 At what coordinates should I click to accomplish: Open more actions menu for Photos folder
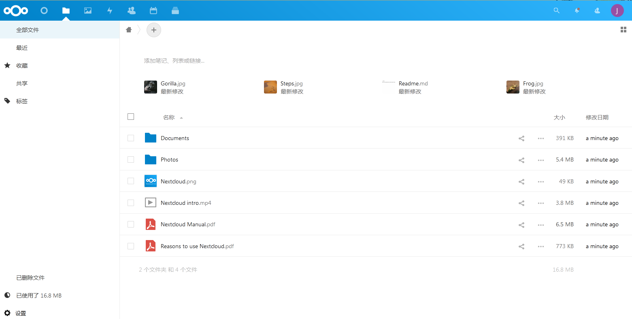pyautogui.click(x=541, y=160)
